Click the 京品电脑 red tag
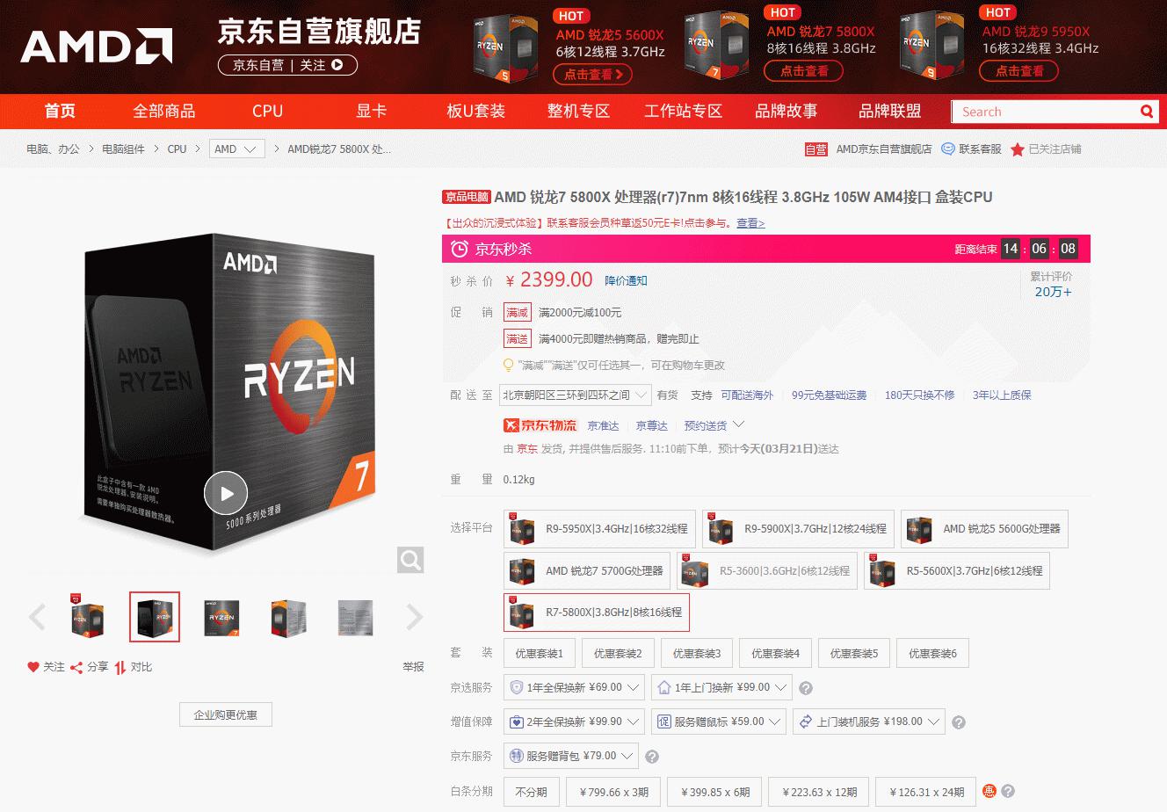Viewport: 1167px width, 812px height. coord(467,198)
